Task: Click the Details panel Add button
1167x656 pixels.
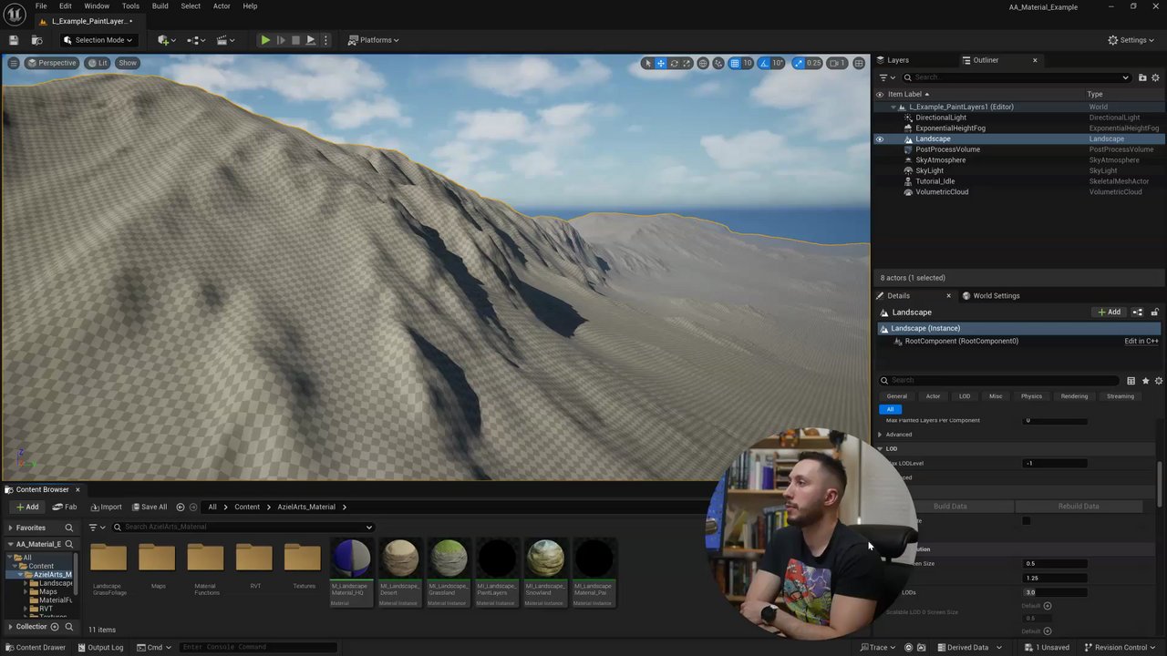Action: pos(1109,313)
